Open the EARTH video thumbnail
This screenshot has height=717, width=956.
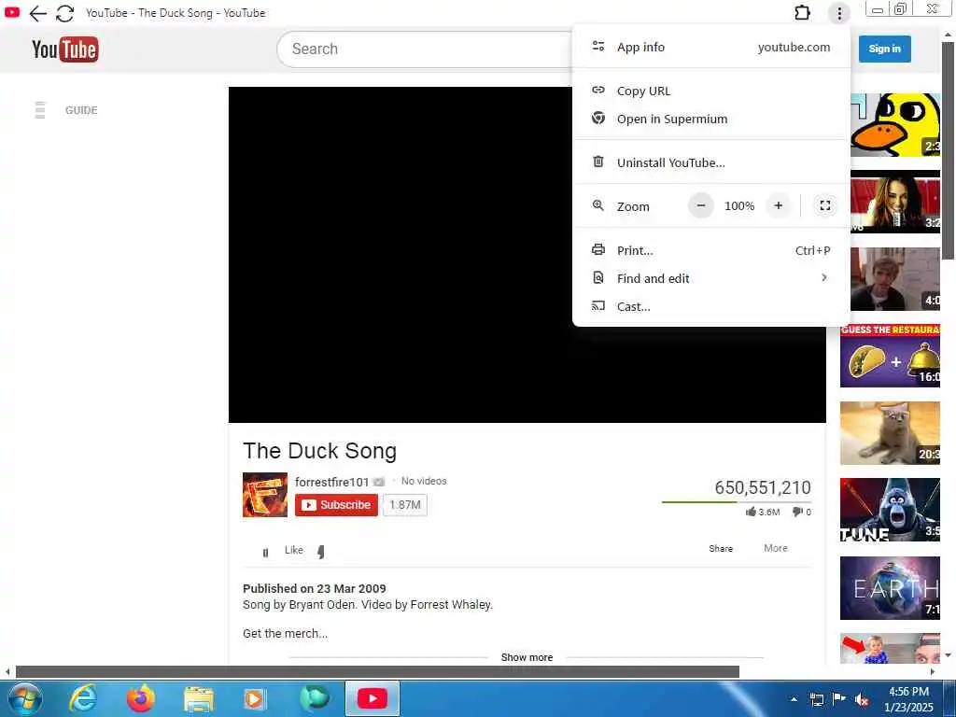pyautogui.click(x=890, y=588)
